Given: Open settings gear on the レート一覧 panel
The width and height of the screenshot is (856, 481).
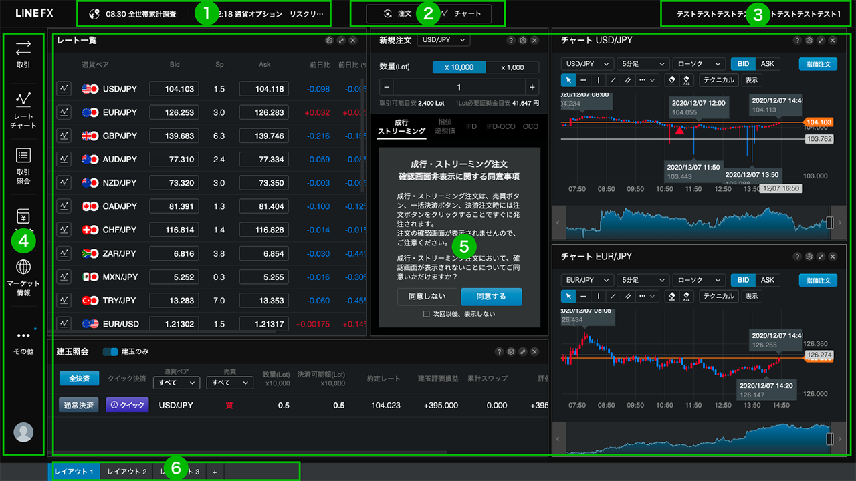Looking at the screenshot, I should 329,40.
